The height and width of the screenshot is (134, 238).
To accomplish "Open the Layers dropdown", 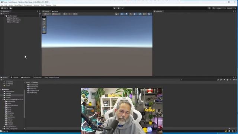I will pos(221,8).
